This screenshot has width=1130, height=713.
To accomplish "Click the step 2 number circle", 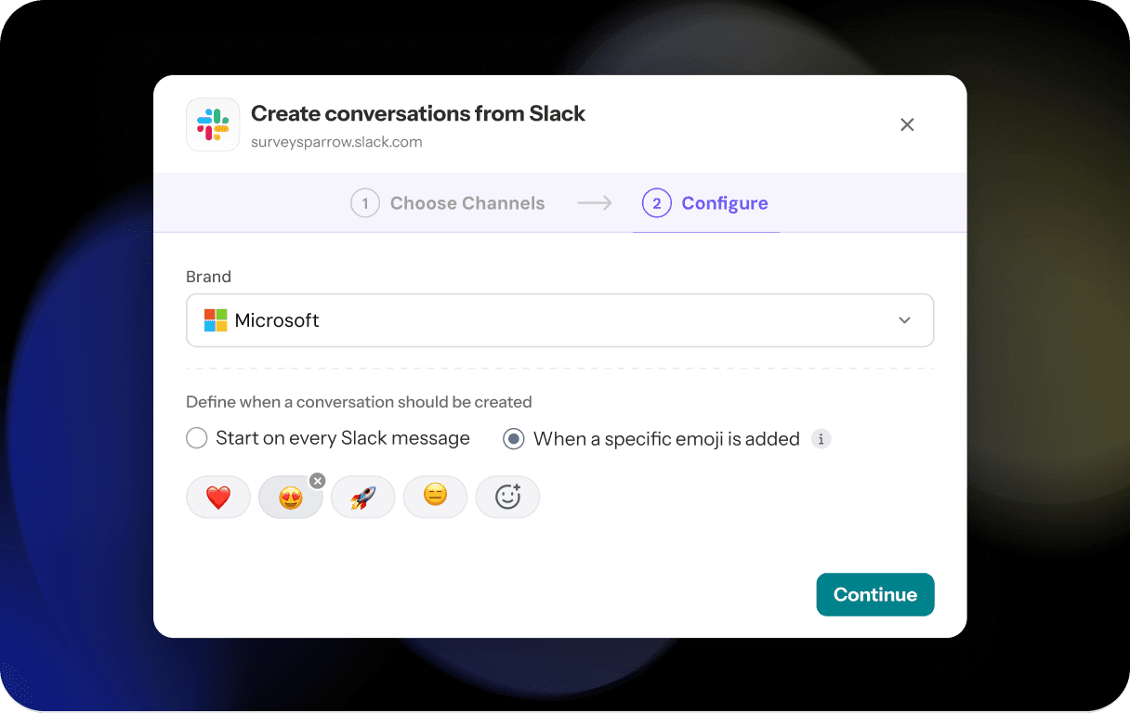I will click(657, 203).
